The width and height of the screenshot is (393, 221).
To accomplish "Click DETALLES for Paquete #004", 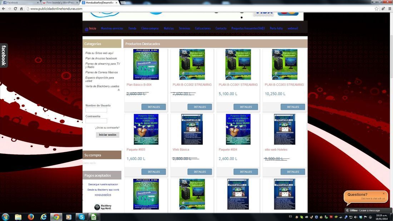I will 246,172.
